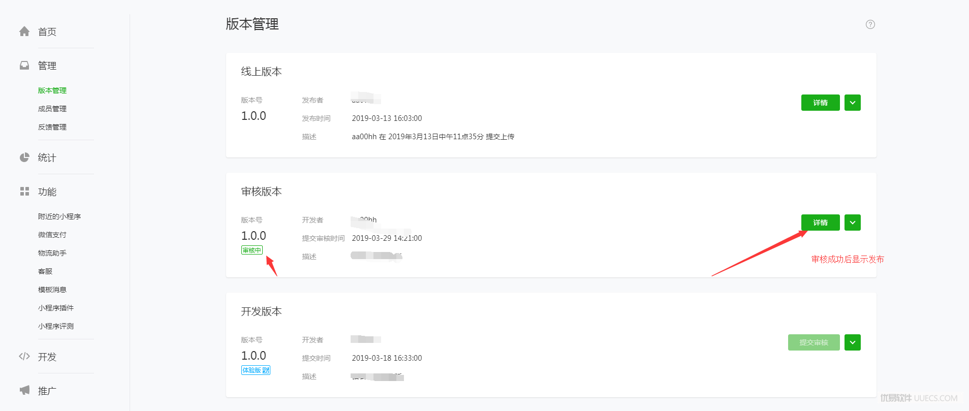Open 小程序插件 sidebar link
This screenshot has height=411, width=969.
[x=56, y=308]
